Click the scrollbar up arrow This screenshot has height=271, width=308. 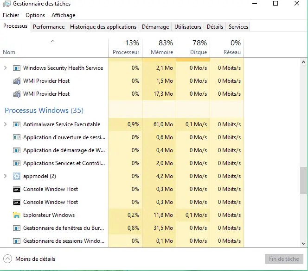(x=303, y=62)
